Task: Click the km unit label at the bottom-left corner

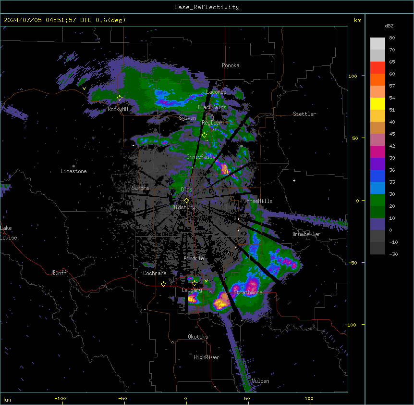Action: coord(7,399)
